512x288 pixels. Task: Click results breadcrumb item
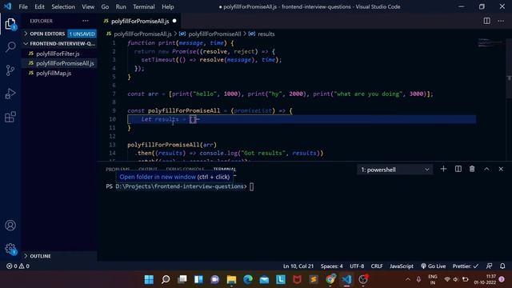[x=266, y=34]
